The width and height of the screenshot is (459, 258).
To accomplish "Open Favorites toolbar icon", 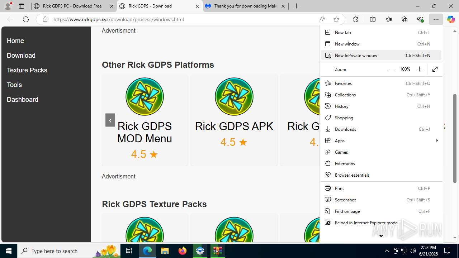I will pyautogui.click(x=389, y=19).
